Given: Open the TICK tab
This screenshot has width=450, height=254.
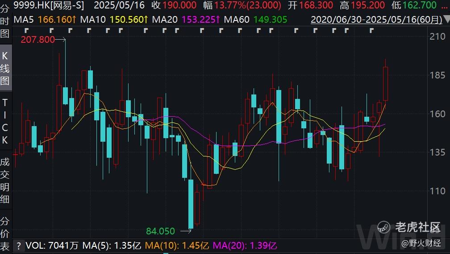Looking at the screenshot, I should (5, 121).
